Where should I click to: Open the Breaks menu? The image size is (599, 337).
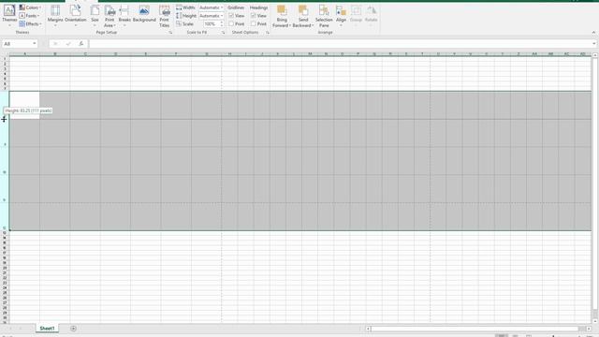[x=124, y=15]
